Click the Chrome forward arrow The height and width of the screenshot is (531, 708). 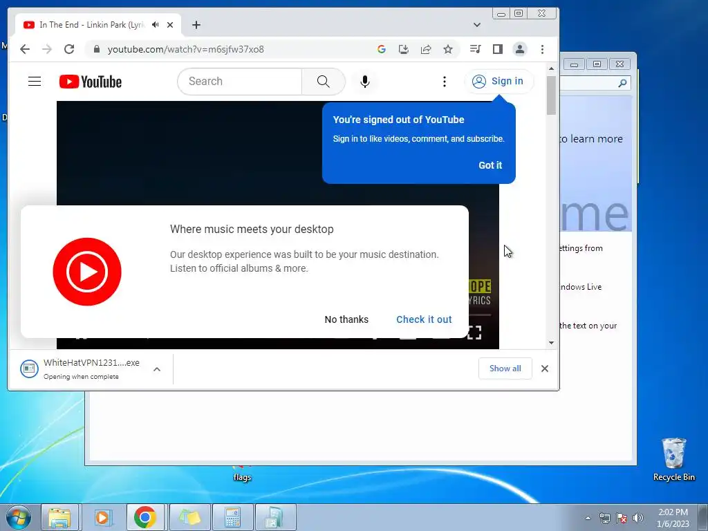47,49
